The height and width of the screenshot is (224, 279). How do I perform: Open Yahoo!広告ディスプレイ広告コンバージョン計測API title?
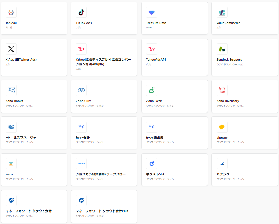click(103, 62)
